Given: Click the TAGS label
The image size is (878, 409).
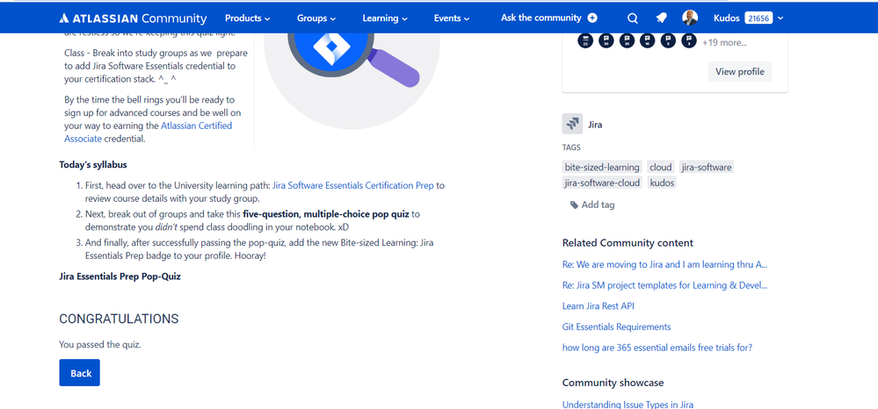Looking at the screenshot, I should [571, 147].
